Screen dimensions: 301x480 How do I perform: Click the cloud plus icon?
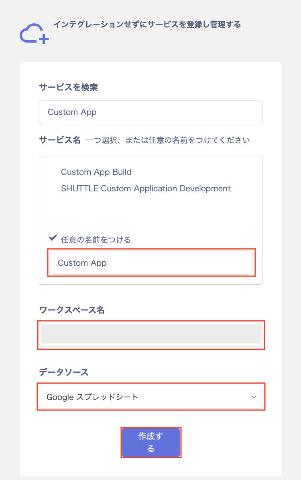pyautogui.click(x=34, y=34)
